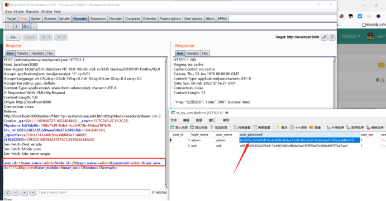Show the response Hex tab
Screen dimensions: 386x201
[205, 53]
